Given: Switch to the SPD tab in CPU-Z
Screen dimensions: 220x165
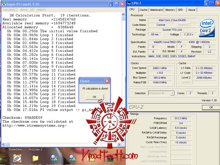Looking at the screenshot, I should pos(180,10).
